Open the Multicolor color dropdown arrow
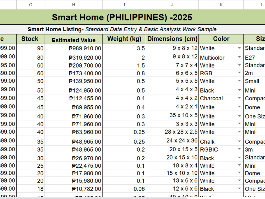This screenshot has height=199, width=265. [x=239, y=57]
